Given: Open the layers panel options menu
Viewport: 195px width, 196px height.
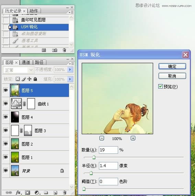Looking at the screenshot, I should click(x=72, y=64).
